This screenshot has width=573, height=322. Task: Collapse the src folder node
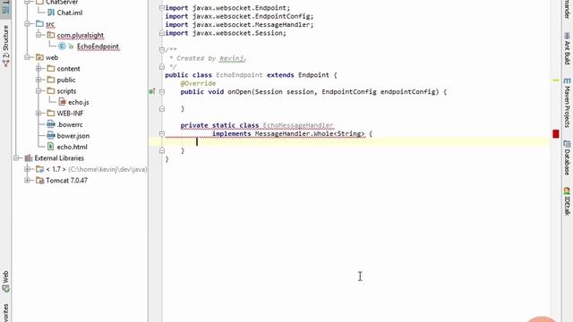[x=27, y=24]
